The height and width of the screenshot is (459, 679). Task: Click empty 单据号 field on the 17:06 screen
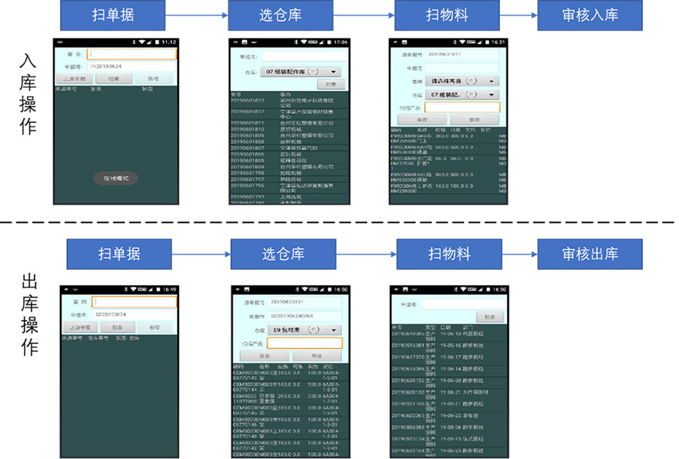(304, 57)
